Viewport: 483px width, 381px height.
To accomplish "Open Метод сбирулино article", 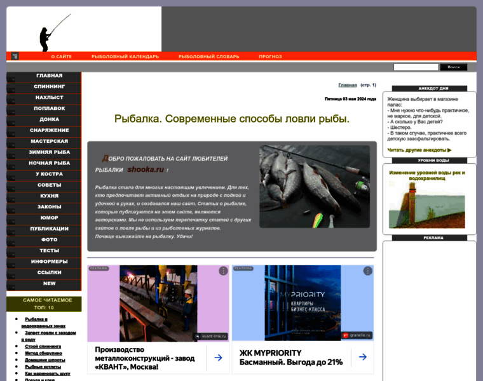I will [43, 353].
